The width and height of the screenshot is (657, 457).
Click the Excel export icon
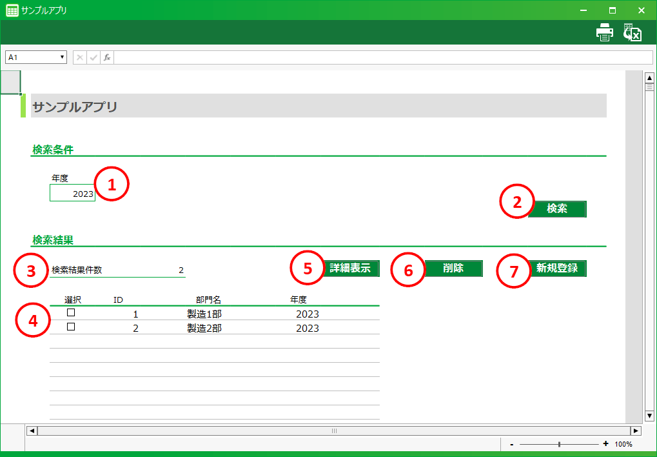click(632, 32)
